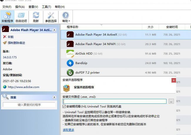Viewport: 191px width, 135px height.
Task: Click the install time 2021-07-26 10:23:56
Action: [x=17, y=81]
